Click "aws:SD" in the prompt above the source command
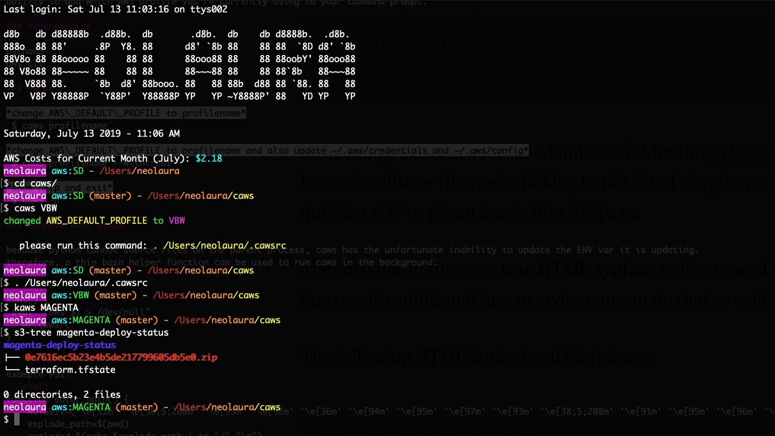The image size is (775, 436). click(68, 270)
